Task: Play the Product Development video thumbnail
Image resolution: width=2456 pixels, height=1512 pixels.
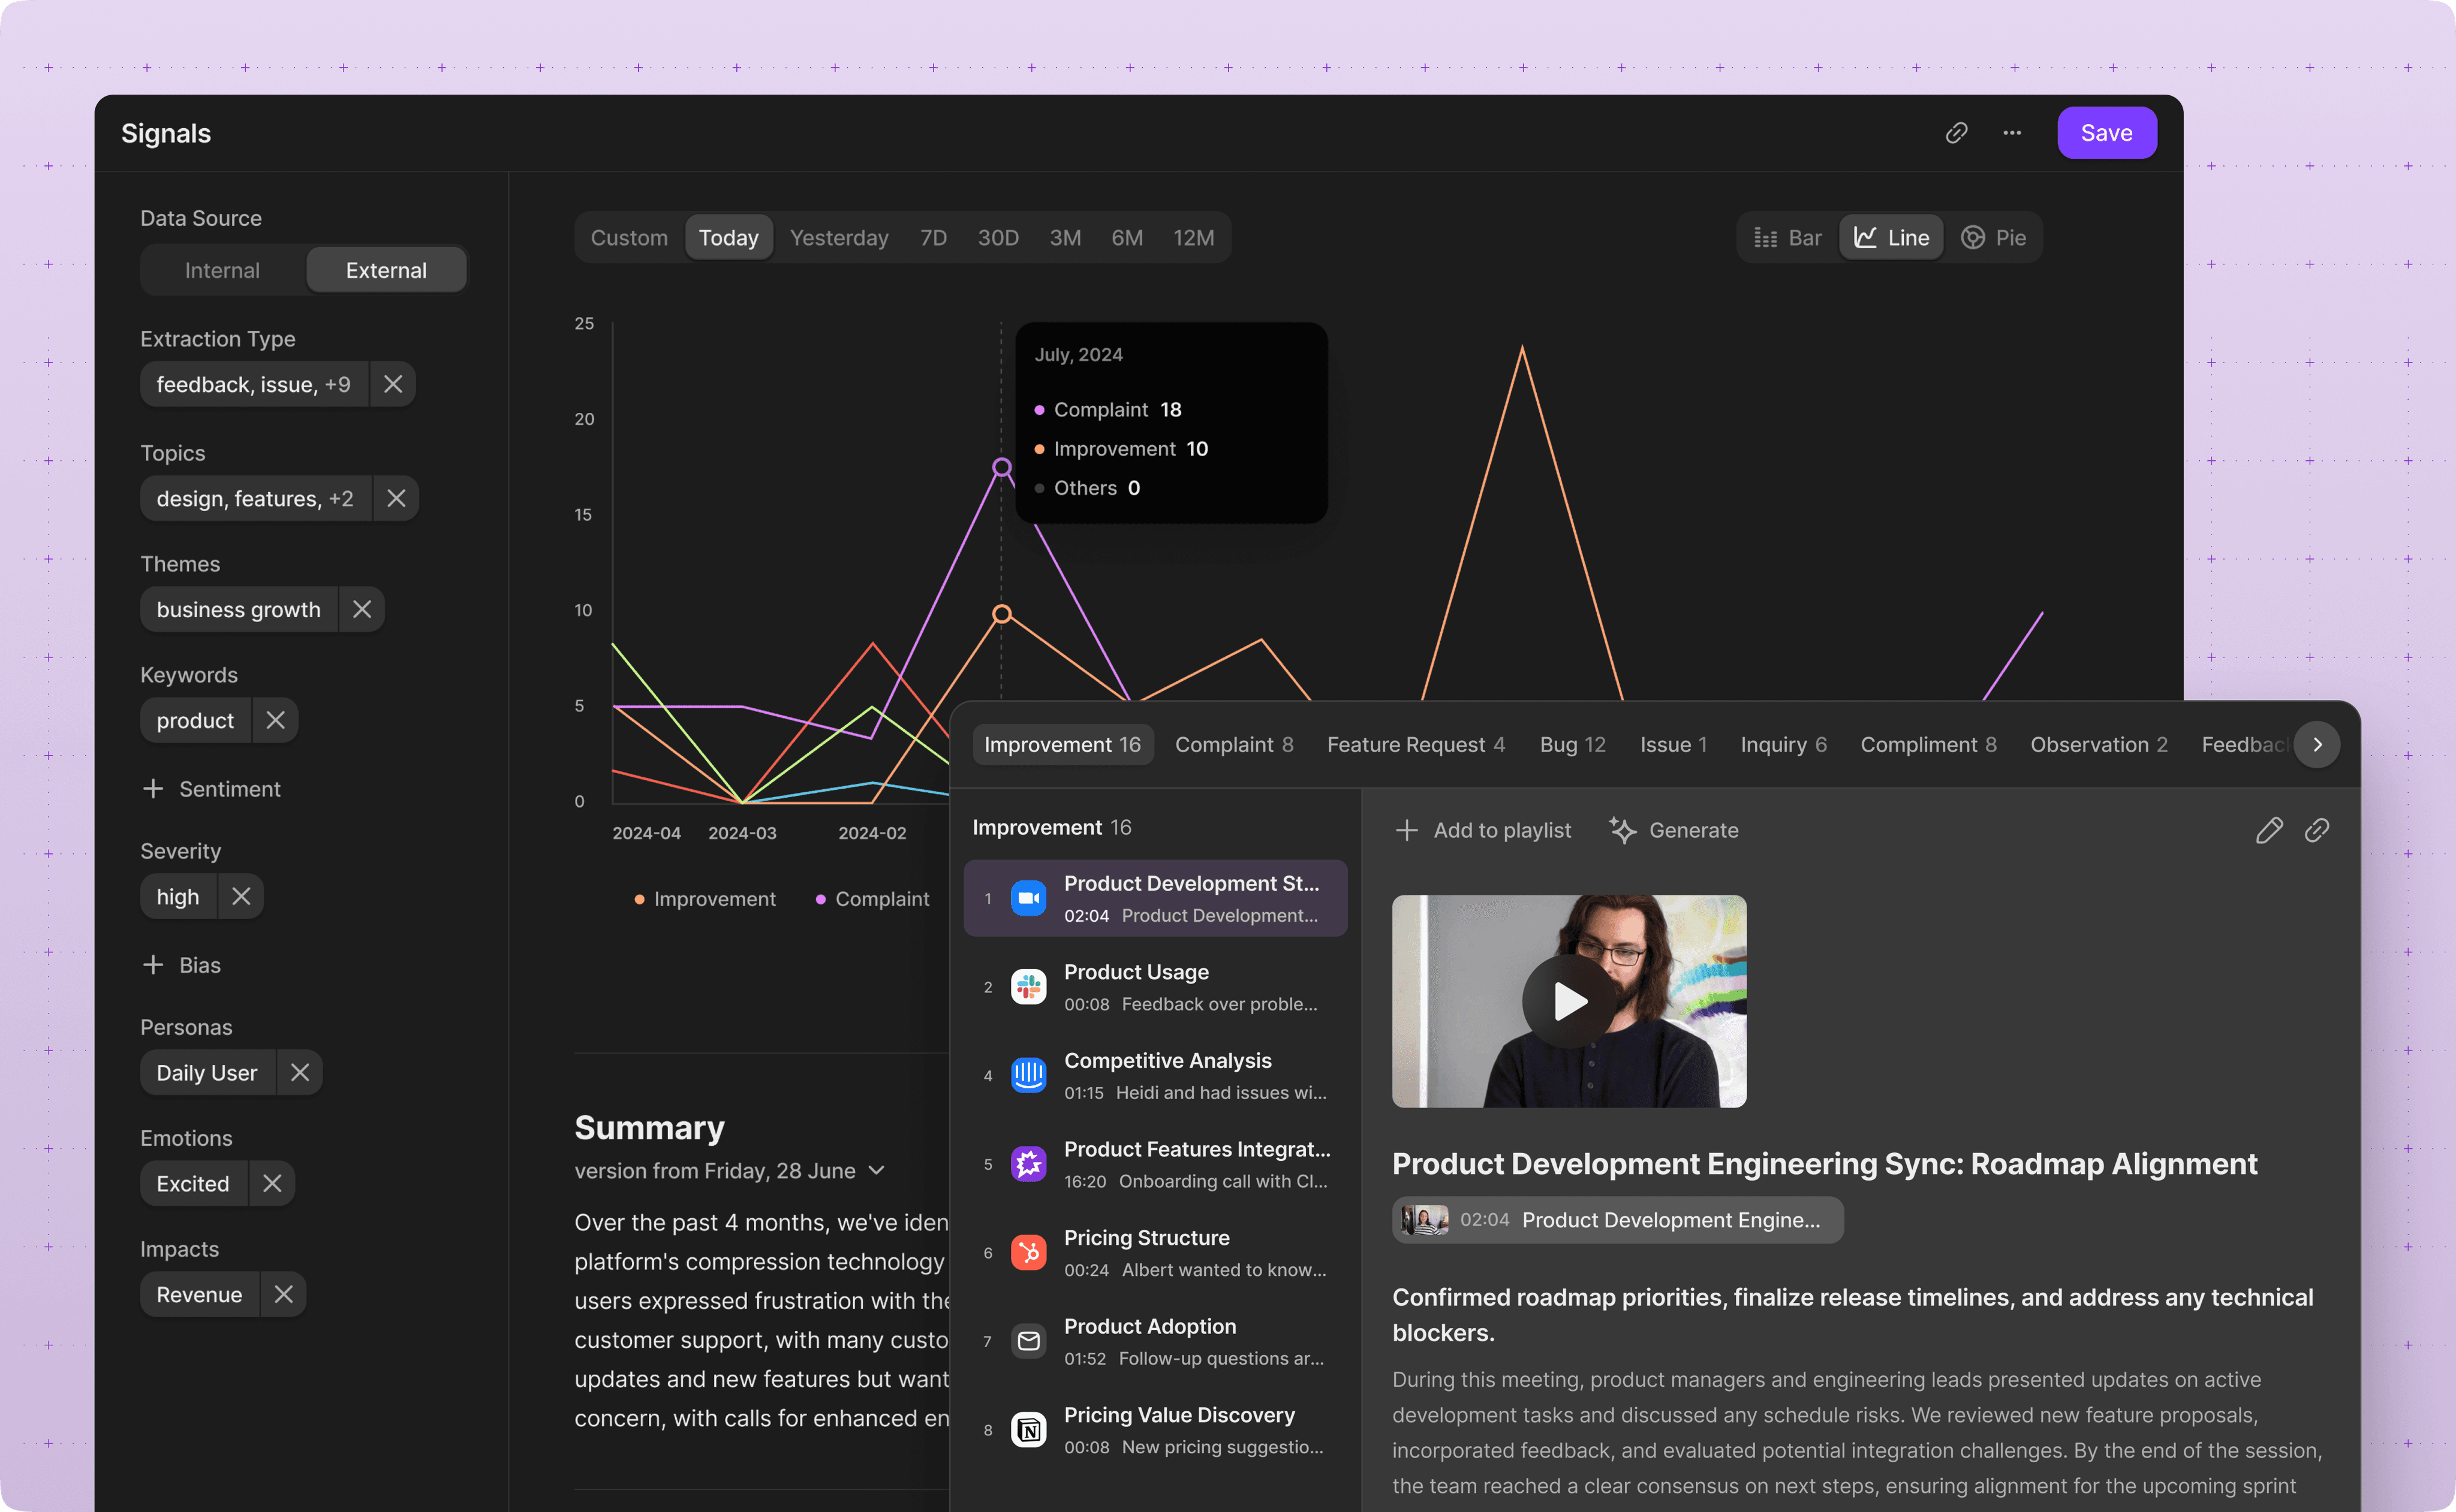Action: pyautogui.click(x=1569, y=1001)
